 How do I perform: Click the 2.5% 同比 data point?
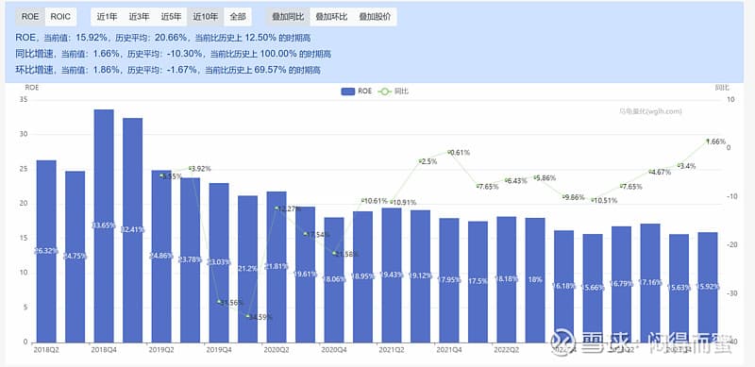click(x=420, y=161)
